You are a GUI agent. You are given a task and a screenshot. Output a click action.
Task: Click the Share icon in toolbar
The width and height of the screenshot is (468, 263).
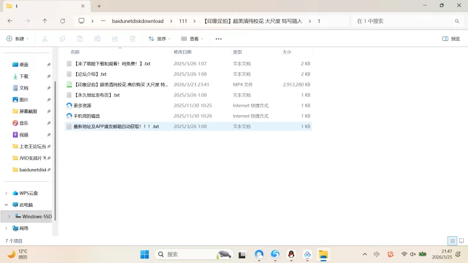pos(115,39)
